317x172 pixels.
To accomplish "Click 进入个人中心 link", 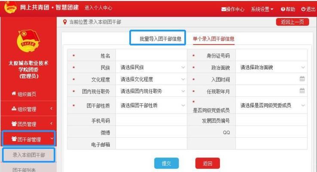I will (98, 8).
